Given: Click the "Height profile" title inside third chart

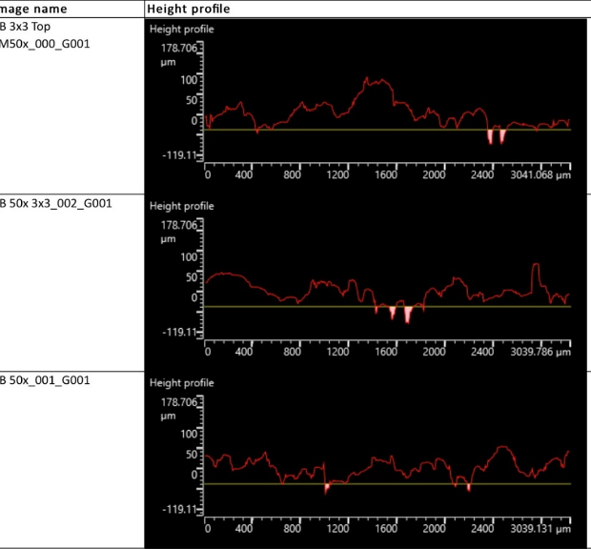Looking at the screenshot, I should pyautogui.click(x=182, y=382).
